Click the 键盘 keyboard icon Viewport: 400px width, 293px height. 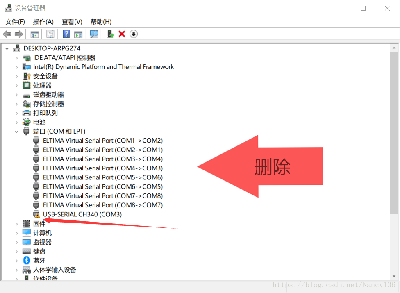point(27,251)
